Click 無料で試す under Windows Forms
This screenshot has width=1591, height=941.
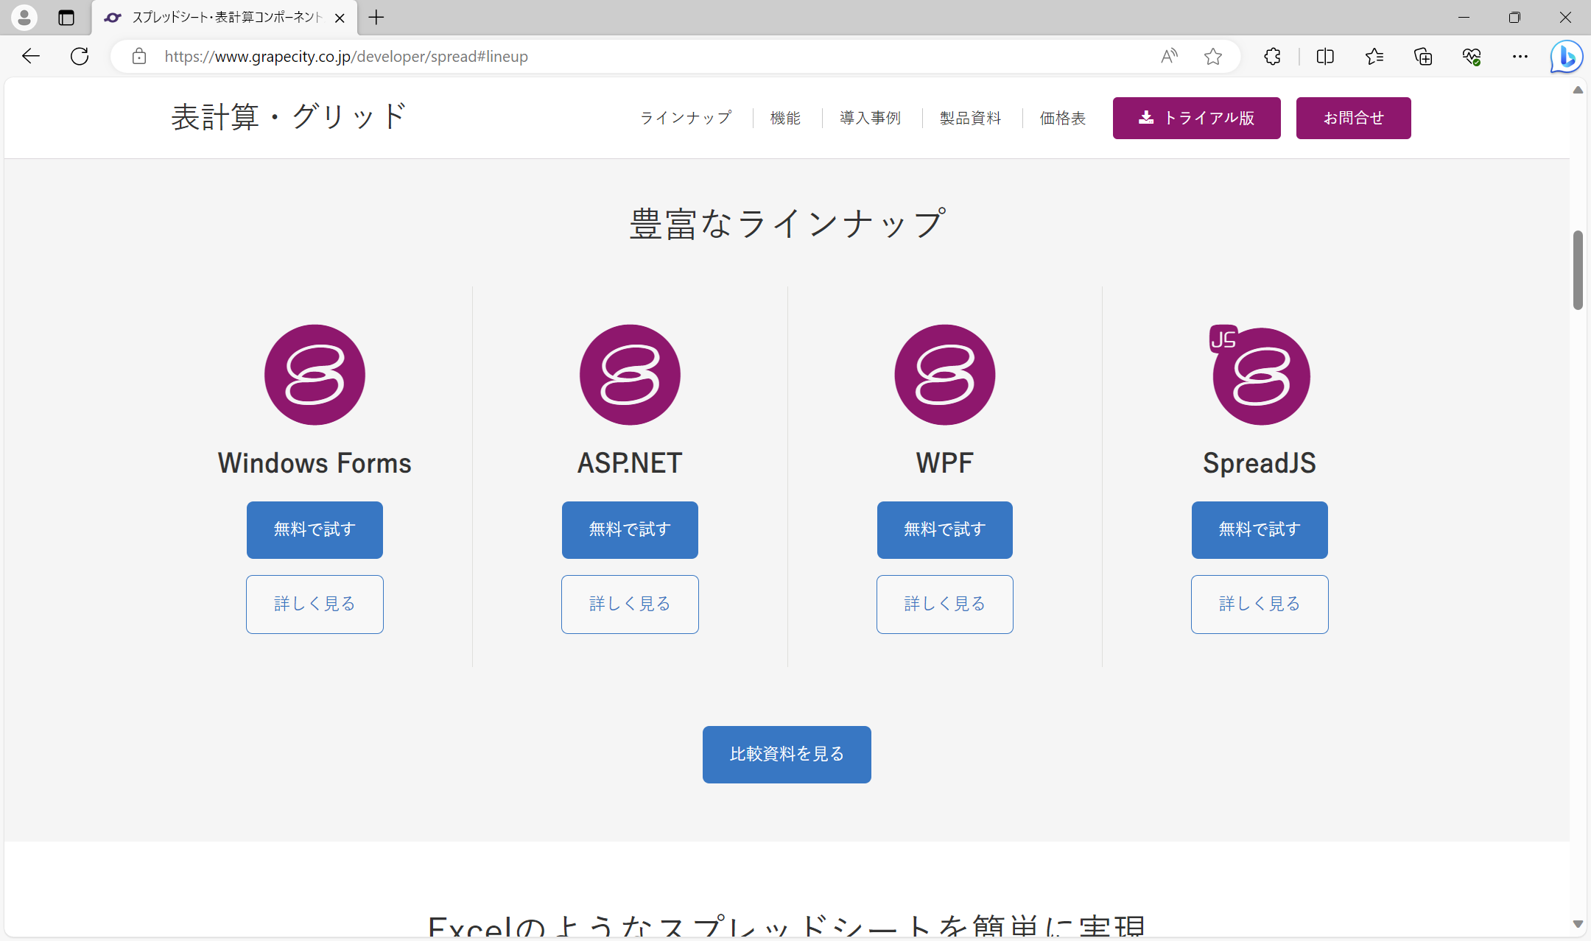pyautogui.click(x=315, y=530)
